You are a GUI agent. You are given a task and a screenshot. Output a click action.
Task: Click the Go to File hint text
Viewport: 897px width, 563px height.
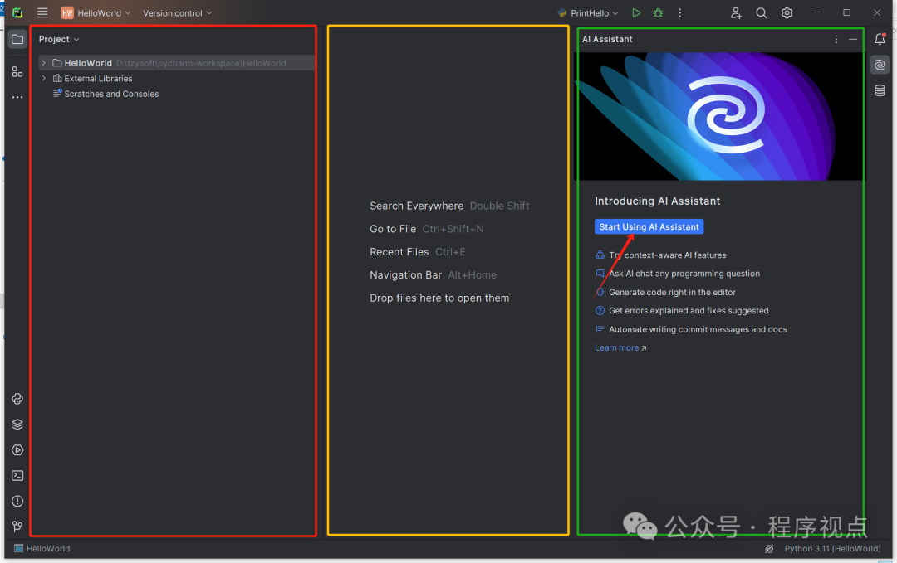pos(393,229)
